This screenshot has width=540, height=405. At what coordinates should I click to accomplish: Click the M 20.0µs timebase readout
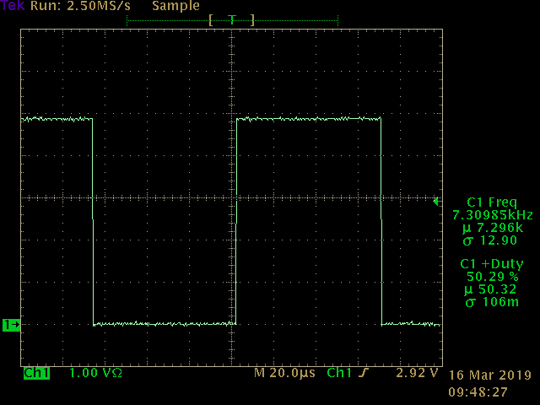pyautogui.click(x=284, y=373)
